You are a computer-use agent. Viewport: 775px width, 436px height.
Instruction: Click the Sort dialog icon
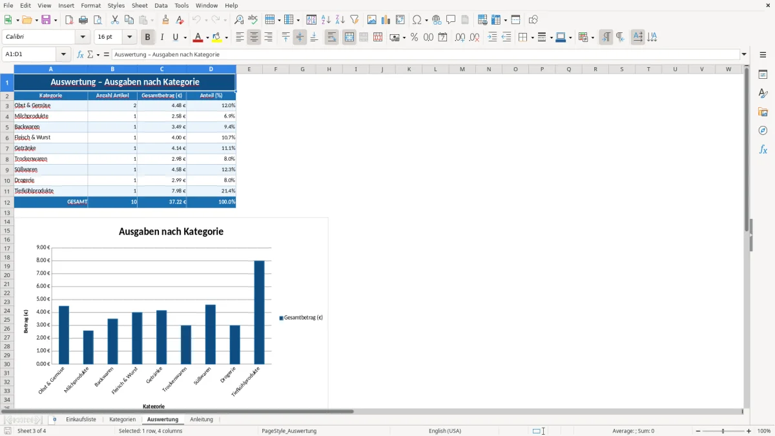coord(311,19)
